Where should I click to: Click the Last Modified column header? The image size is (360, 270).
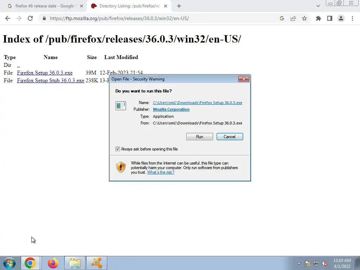pyautogui.click(x=121, y=57)
